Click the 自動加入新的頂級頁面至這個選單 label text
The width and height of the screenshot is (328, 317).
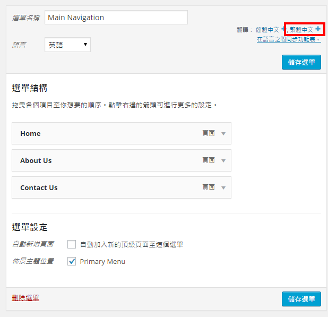(132, 245)
